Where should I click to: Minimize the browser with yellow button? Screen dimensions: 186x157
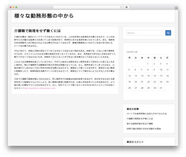pos(13,7)
